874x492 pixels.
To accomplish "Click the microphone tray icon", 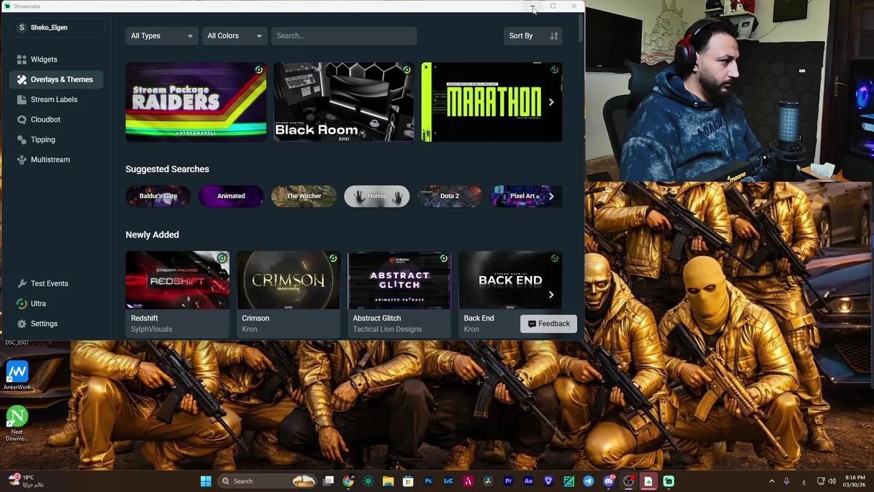I will pyautogui.click(x=787, y=481).
